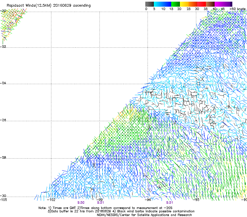Click the legend scale label '10'
The width and height of the screenshot is (247, 217).
[163, 9]
